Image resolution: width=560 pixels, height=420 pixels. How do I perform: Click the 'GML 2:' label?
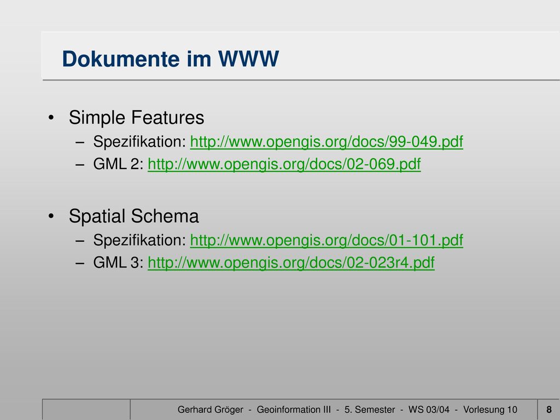click(x=118, y=164)
